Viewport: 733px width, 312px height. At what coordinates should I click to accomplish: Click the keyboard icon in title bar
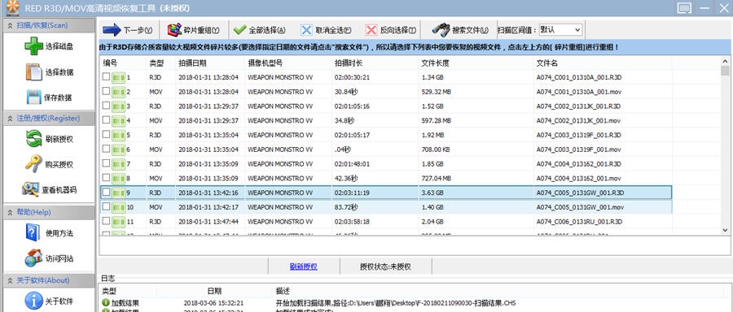pyautogui.click(x=684, y=8)
